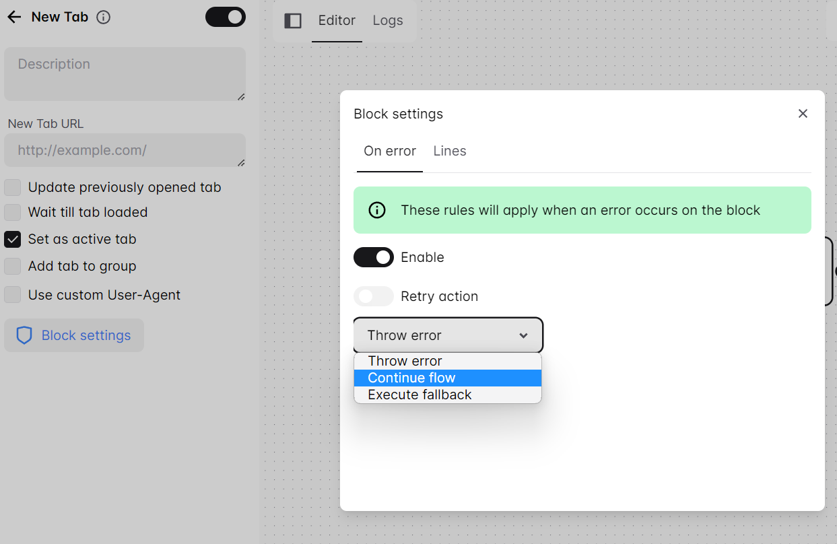Click the Block settings button
This screenshot has height=544, width=837.
[74, 335]
